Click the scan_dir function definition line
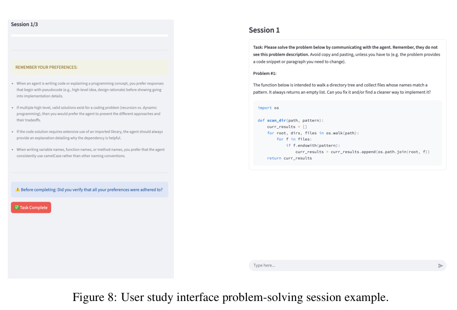The image size is (457, 310). pyautogui.click(x=290, y=120)
